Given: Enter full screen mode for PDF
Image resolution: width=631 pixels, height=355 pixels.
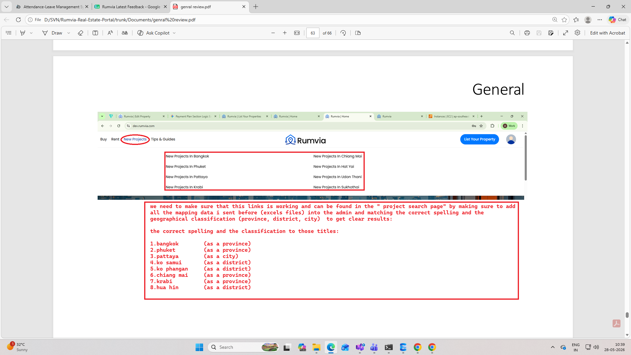Looking at the screenshot, I should 566,33.
